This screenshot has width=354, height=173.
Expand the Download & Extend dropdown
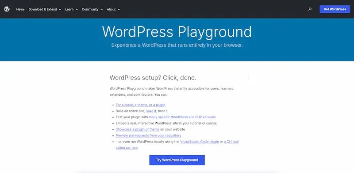coord(45,9)
